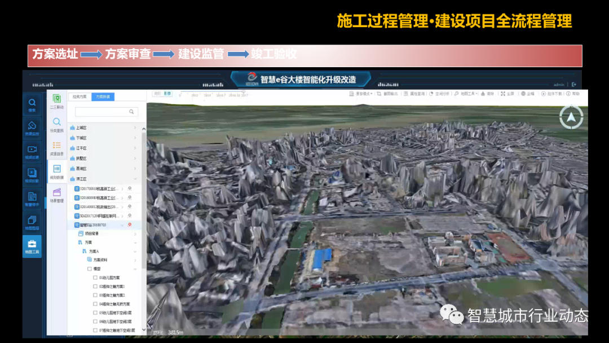Locate project 智慧E谷 20180703 via red pin
The image size is (609, 343).
130,225
